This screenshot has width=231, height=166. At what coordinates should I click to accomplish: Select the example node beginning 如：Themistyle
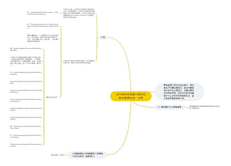coord(43,26)
